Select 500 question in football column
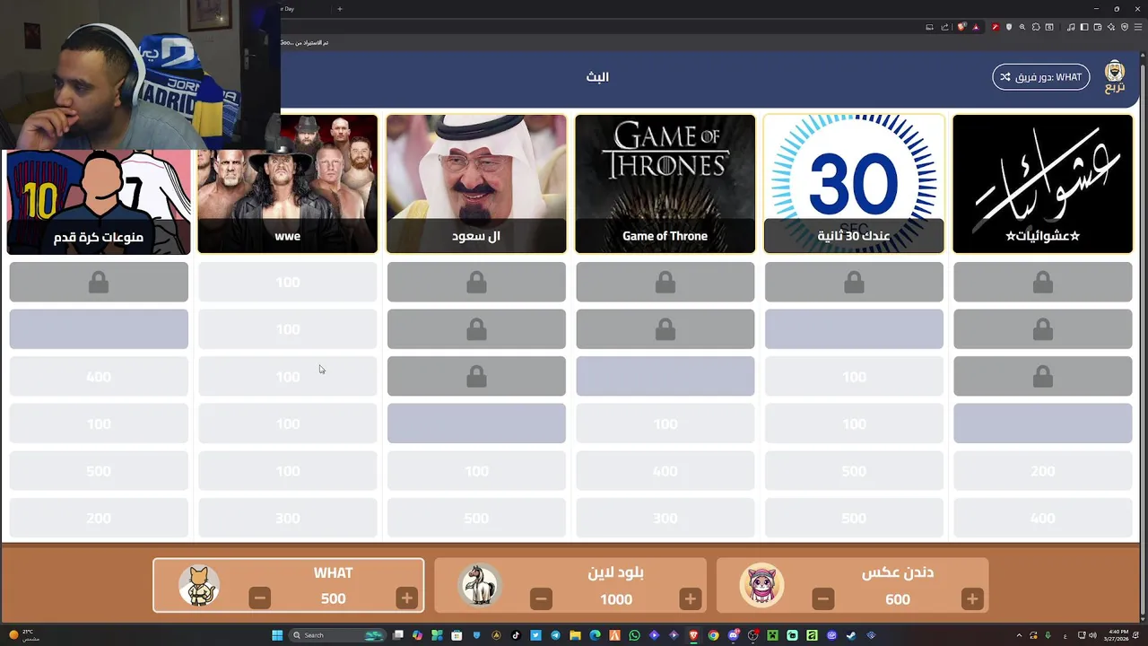This screenshot has height=646, width=1148. tap(99, 471)
